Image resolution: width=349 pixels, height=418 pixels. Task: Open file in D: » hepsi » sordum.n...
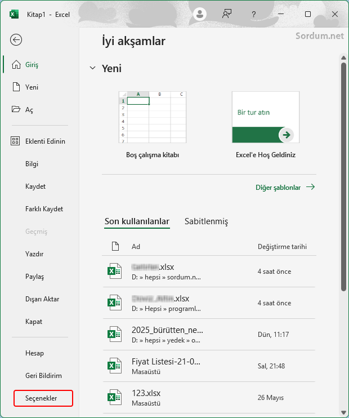209,272
